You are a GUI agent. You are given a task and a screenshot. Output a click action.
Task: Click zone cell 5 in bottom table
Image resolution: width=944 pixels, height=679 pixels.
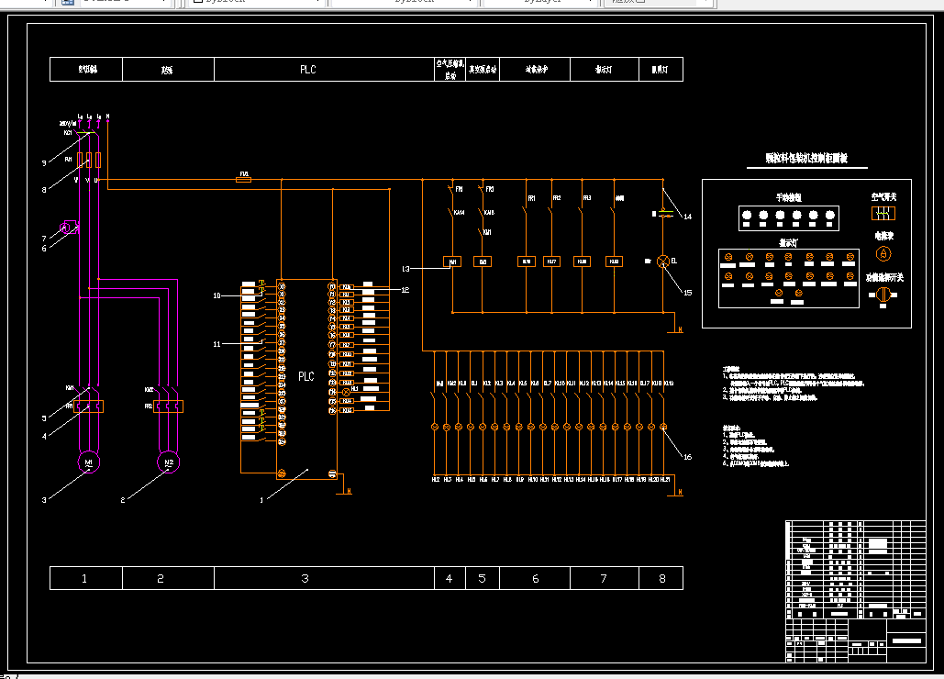click(483, 578)
